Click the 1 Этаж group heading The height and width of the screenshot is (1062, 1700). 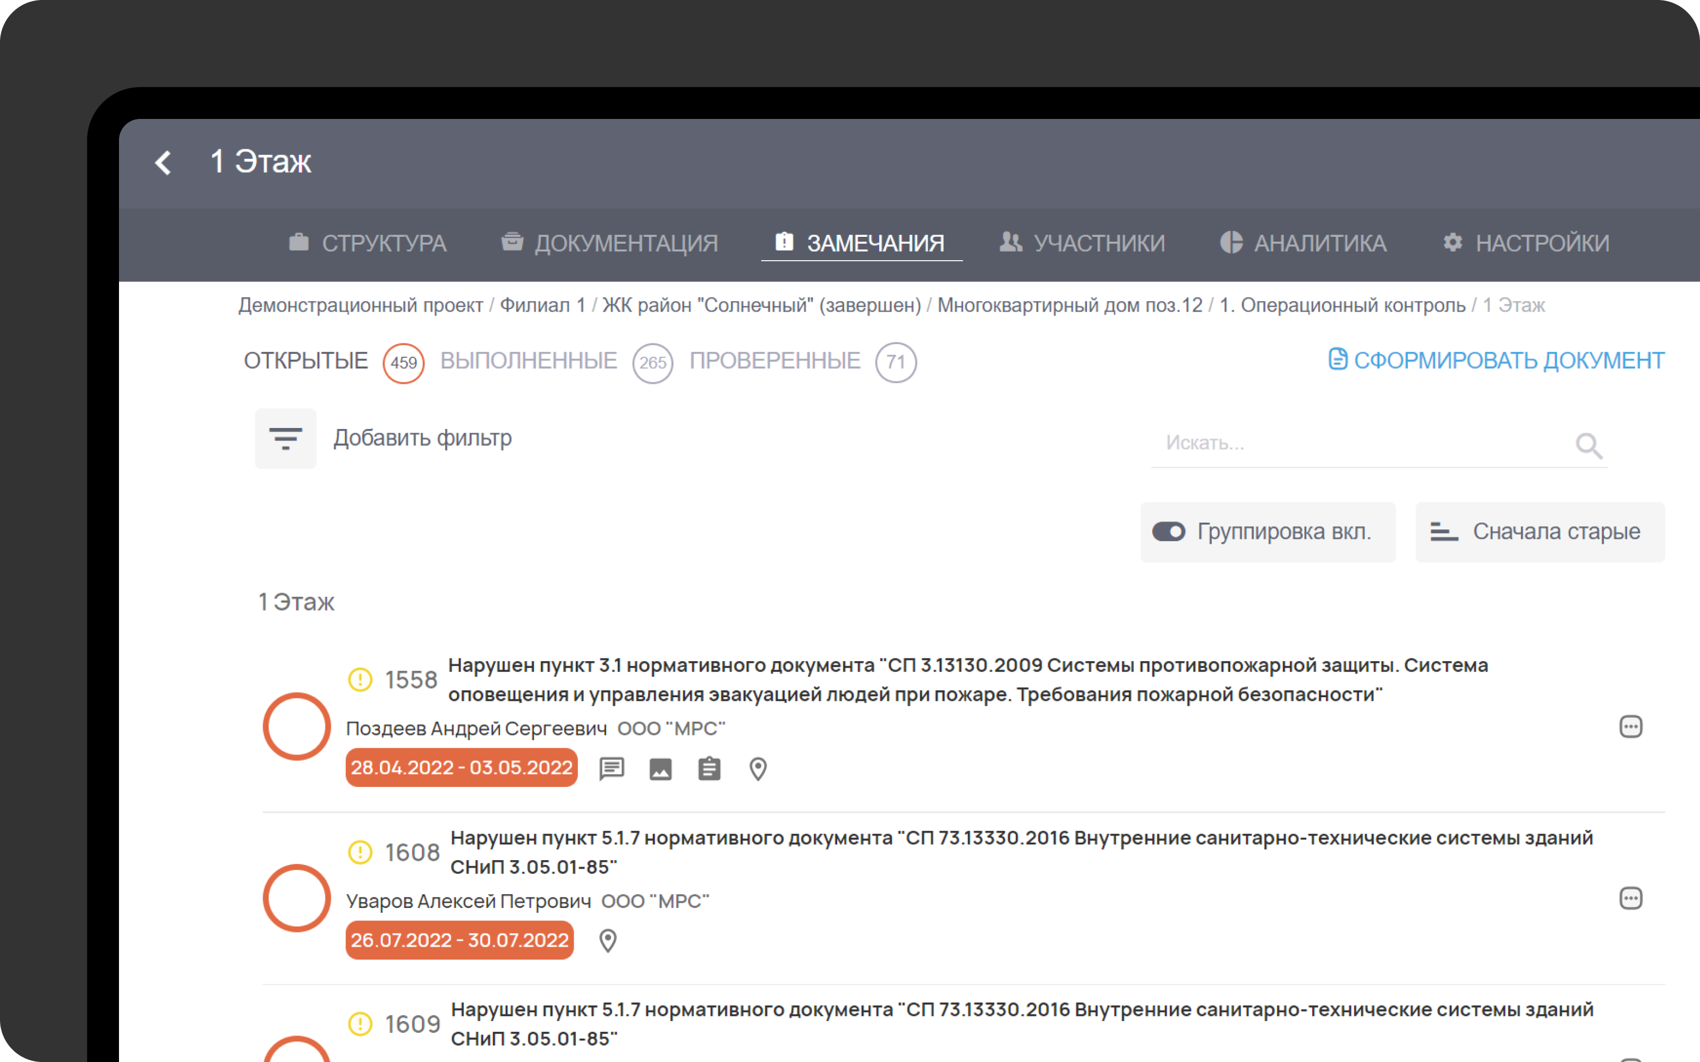(296, 602)
